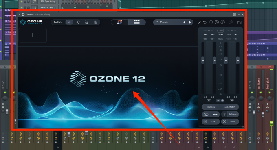The height and width of the screenshot is (150, 277).
Task: Toggle the Reference power button
Action: coord(224,114)
